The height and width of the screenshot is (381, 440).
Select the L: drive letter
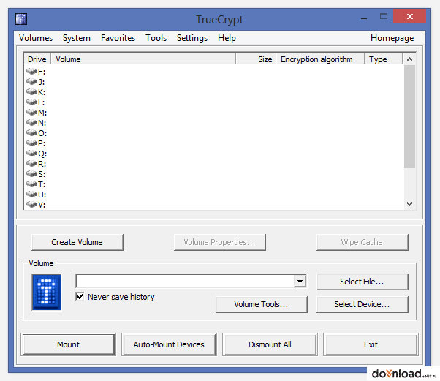(41, 102)
